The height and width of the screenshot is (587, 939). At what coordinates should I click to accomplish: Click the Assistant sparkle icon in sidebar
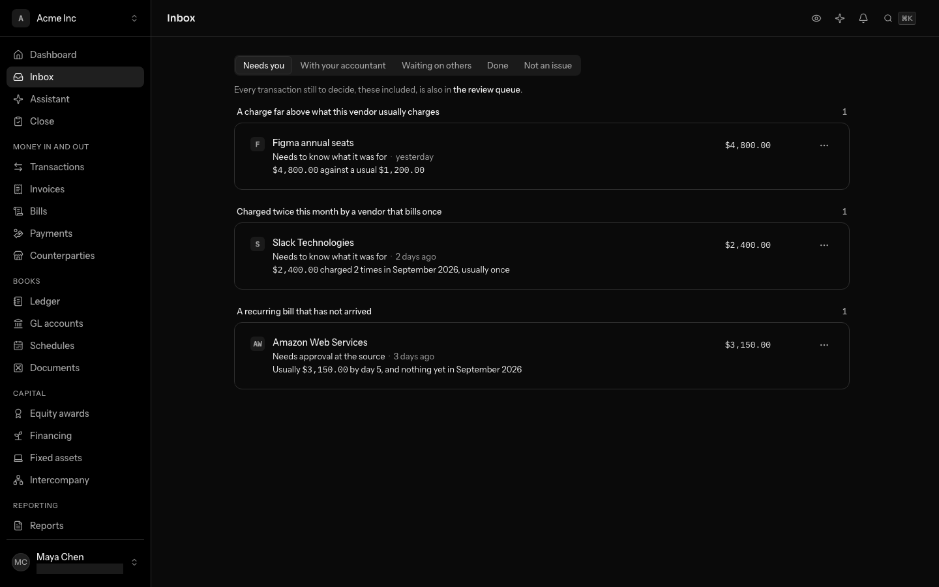[x=18, y=99]
